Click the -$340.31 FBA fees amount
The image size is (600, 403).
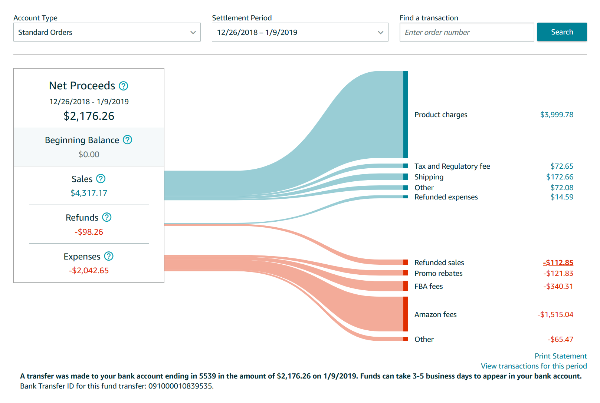(x=558, y=286)
